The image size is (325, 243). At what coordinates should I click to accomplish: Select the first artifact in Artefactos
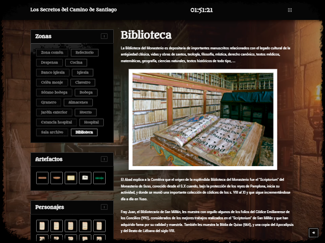coord(42,178)
